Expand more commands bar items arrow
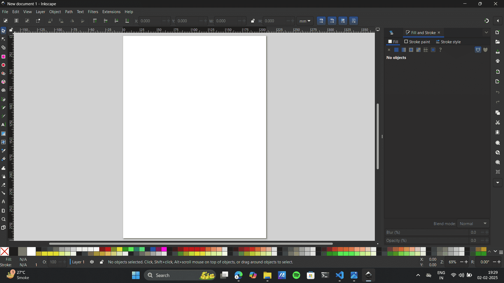The image size is (504, 283). pyautogui.click(x=497, y=183)
